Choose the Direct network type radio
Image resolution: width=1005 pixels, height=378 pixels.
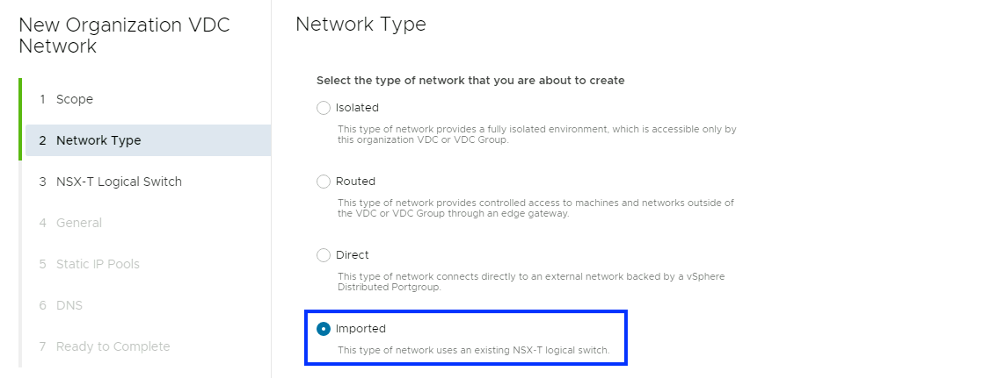click(x=324, y=255)
